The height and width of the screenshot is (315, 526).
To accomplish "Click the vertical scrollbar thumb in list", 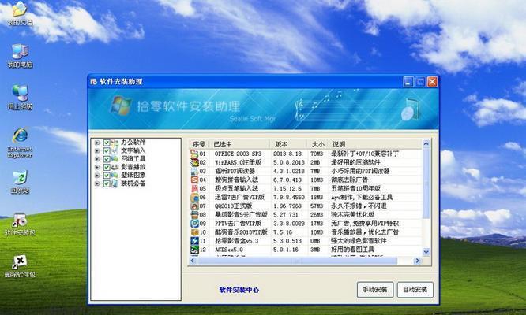I will click(x=426, y=183).
